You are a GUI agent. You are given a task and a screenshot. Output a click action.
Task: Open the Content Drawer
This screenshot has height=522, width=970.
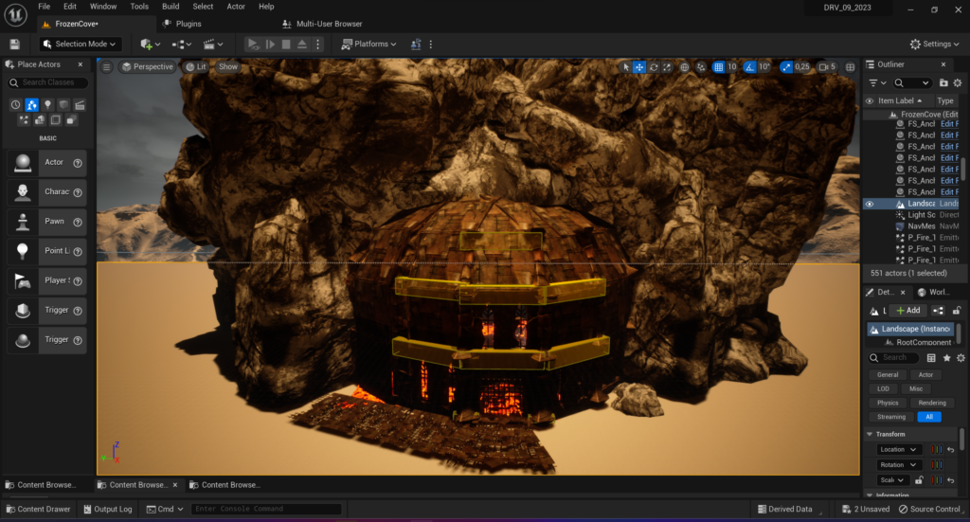37,509
